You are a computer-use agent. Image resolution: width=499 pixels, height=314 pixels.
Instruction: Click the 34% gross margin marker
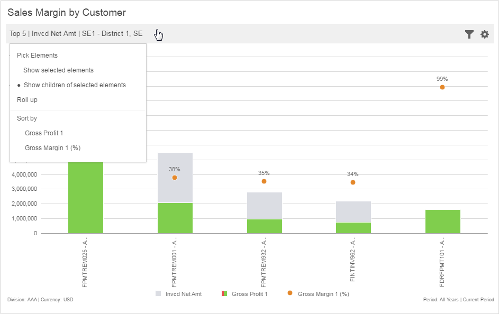[x=353, y=182]
